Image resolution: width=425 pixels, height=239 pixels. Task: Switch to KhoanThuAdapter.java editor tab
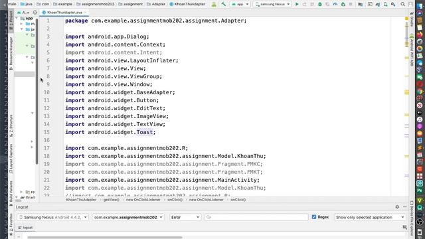(64, 13)
